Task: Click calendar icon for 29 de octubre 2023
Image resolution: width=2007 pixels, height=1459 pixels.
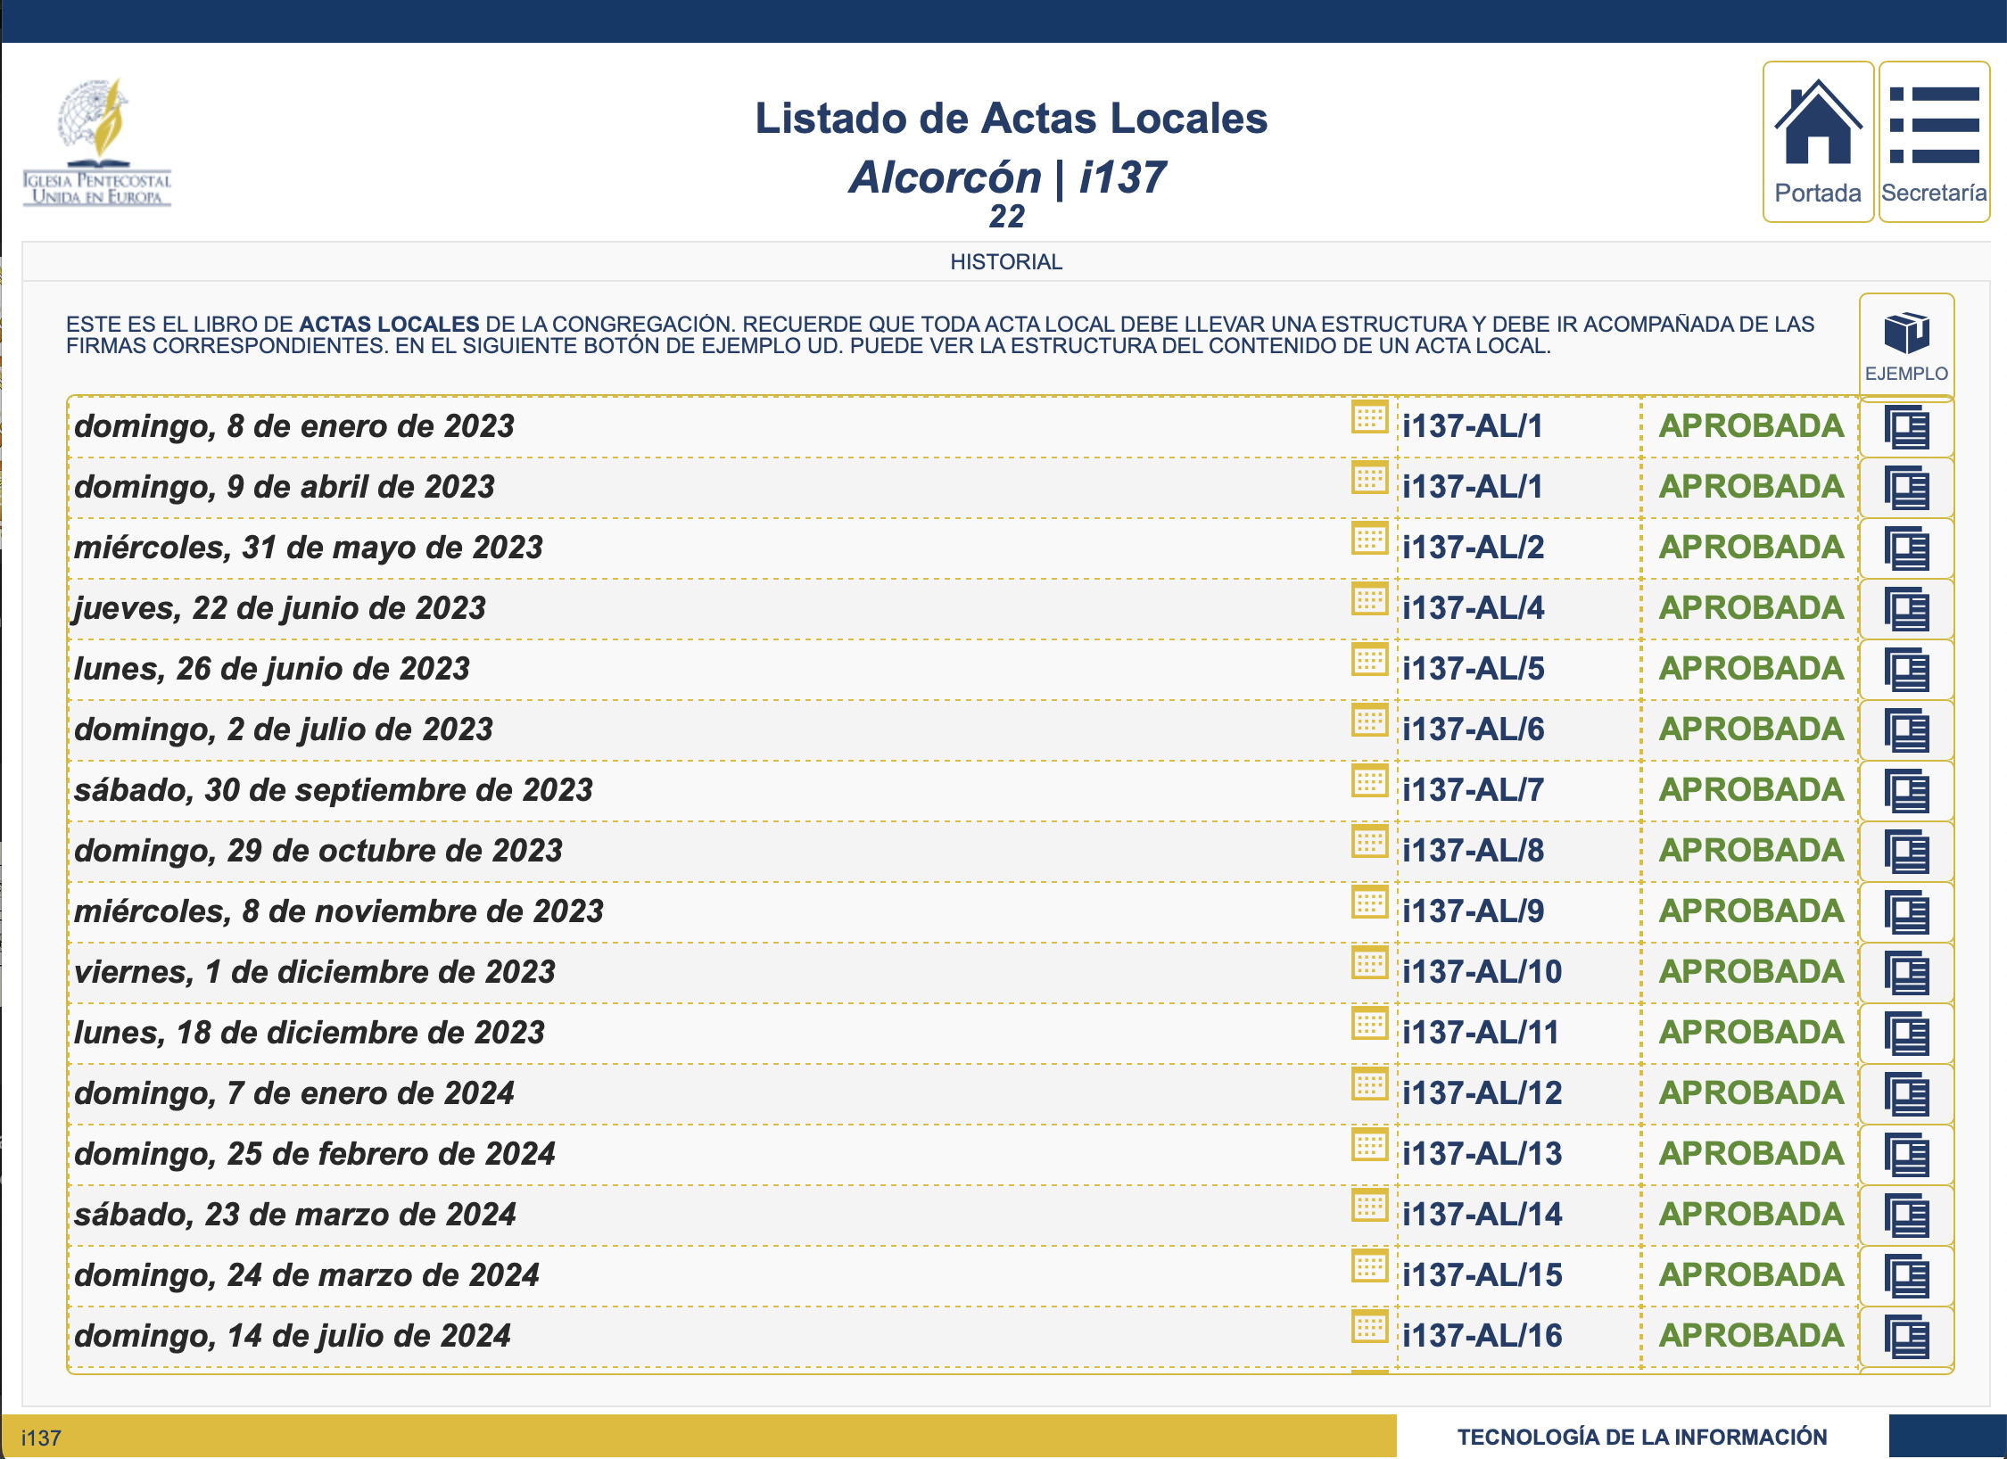Action: [x=1369, y=841]
